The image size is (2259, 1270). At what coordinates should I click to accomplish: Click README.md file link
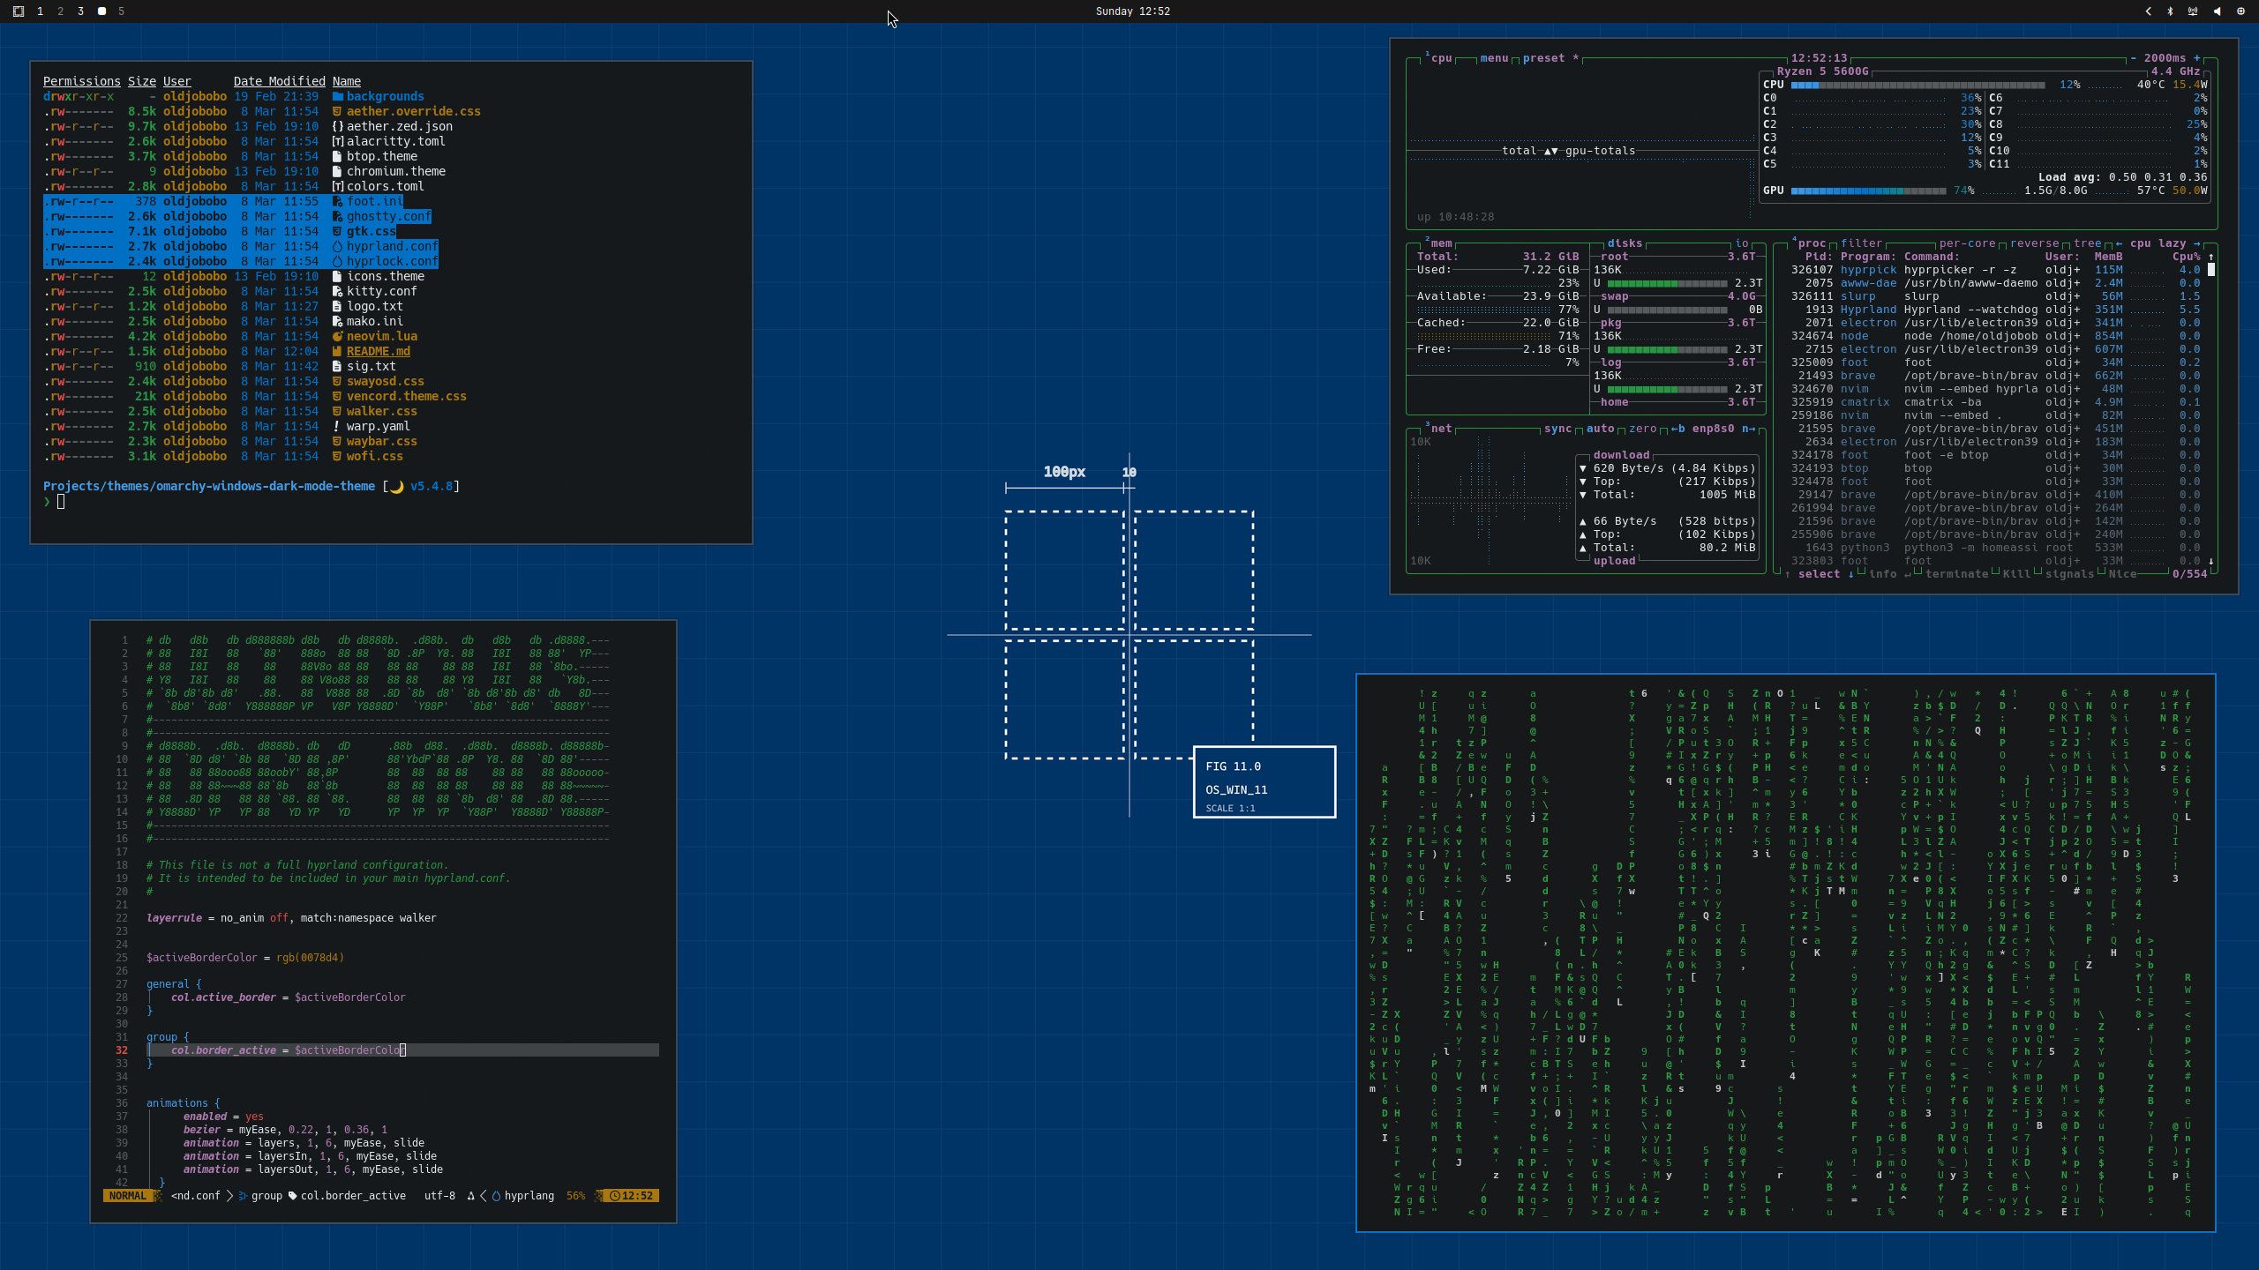[x=378, y=352]
